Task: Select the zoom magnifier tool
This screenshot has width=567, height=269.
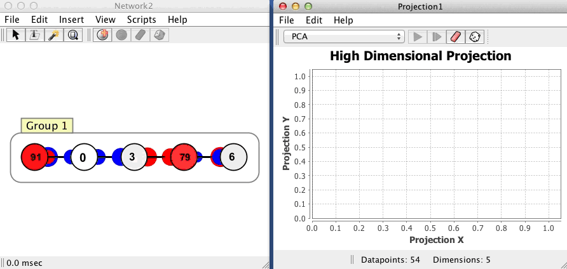Action: [73, 36]
